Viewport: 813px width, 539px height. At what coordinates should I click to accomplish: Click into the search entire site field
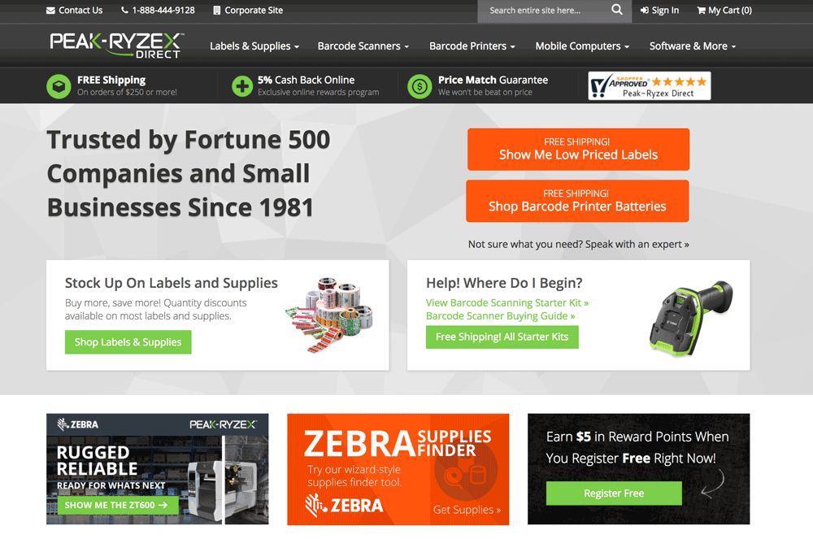(543, 11)
